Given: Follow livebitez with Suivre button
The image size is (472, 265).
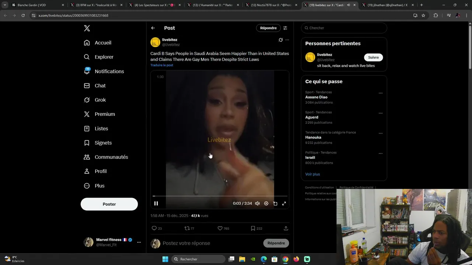Looking at the screenshot, I should click(x=374, y=57).
